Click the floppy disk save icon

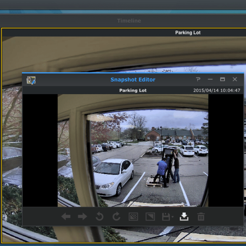click(x=166, y=217)
